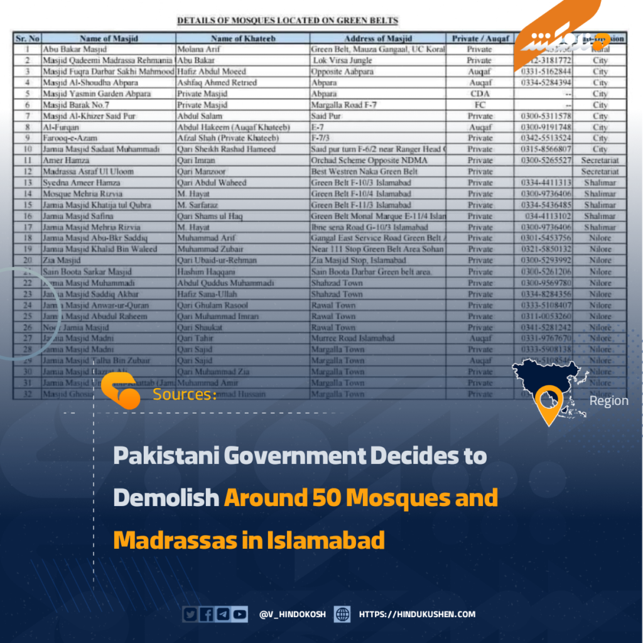The width and height of the screenshot is (643, 643).
Task: Click the 'CDA' ownership cell
Action: click(x=480, y=94)
